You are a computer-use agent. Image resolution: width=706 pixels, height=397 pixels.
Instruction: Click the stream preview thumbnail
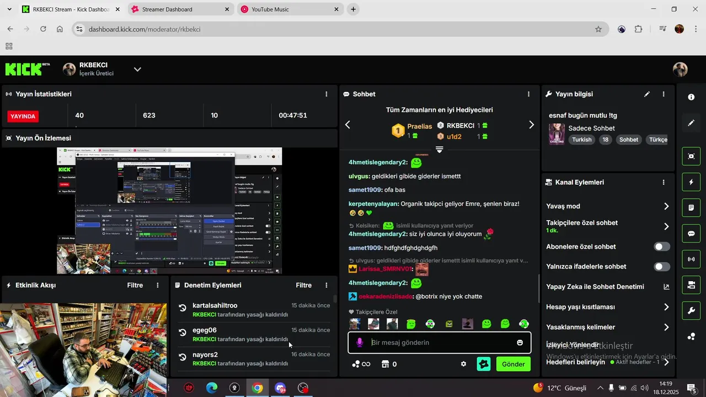pyautogui.click(x=169, y=211)
